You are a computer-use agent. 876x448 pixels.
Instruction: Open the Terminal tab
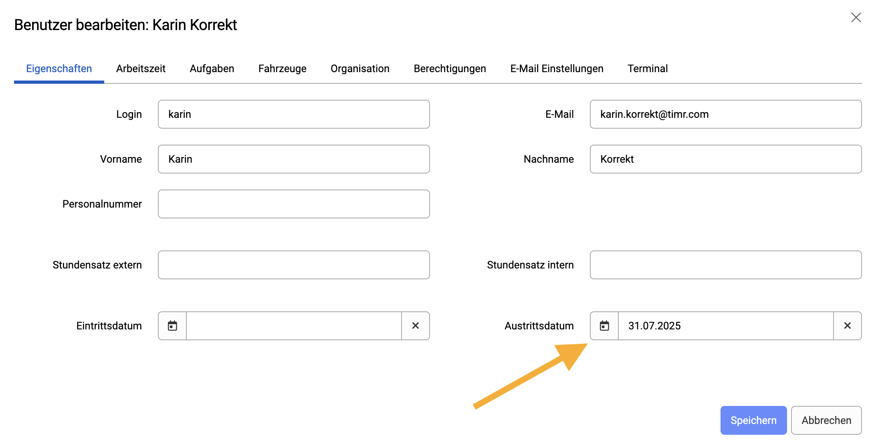click(x=648, y=69)
